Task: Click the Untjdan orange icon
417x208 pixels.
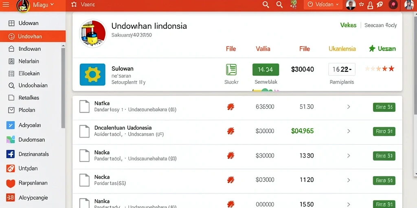Action: point(10,169)
